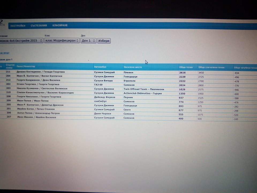257x193 pixels.
Task: Click total points value 1350
Action: pos(182,94)
